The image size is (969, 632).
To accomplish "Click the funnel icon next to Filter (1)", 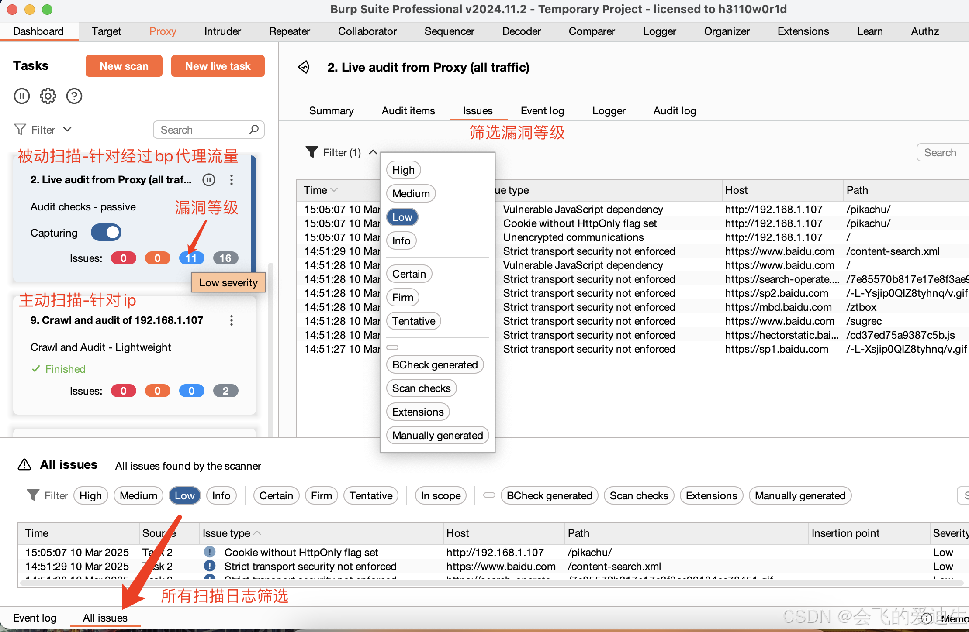I will 311,152.
